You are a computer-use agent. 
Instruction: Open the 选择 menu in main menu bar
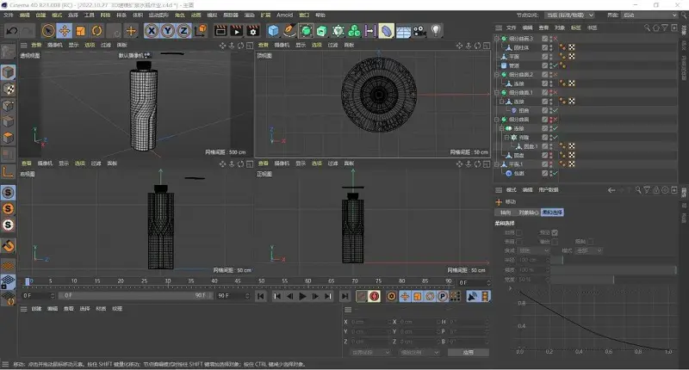pyautogui.click(x=72, y=15)
